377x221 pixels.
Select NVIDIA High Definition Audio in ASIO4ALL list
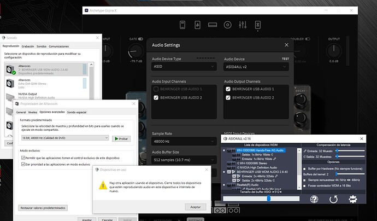click(x=258, y=167)
